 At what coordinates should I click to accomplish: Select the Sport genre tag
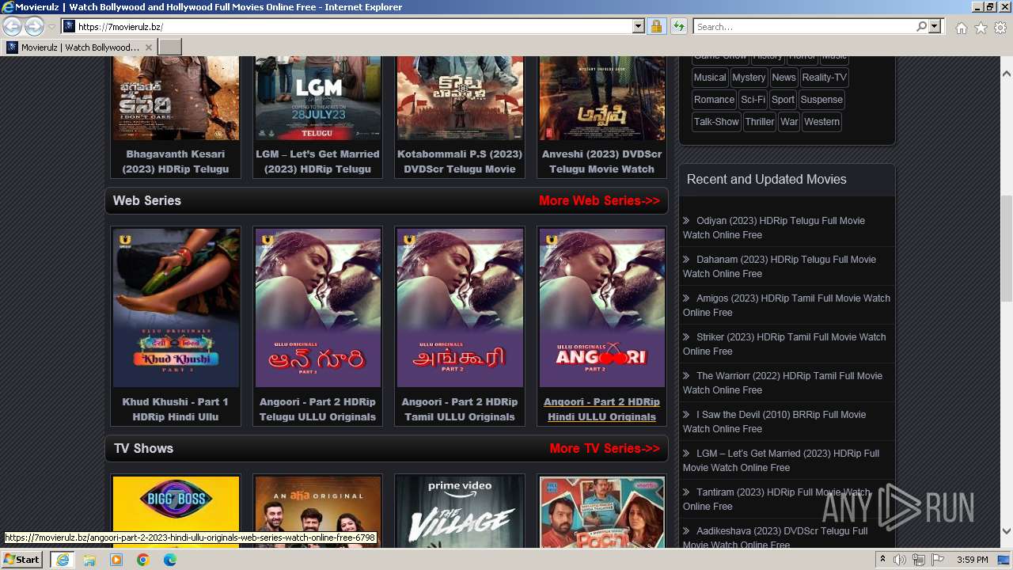783,100
